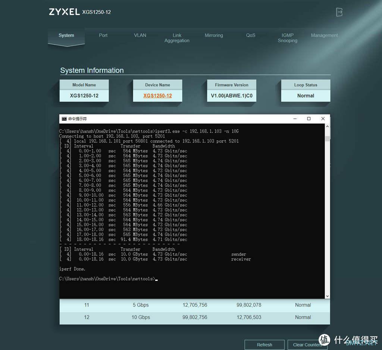Screen dimensions: 382x350
Task: Maximize the command prompt window
Action: click(x=309, y=119)
